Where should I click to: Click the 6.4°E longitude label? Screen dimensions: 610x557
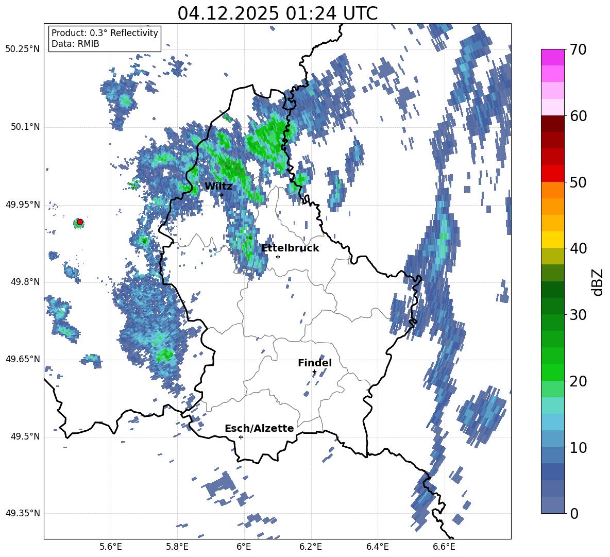pos(377,547)
